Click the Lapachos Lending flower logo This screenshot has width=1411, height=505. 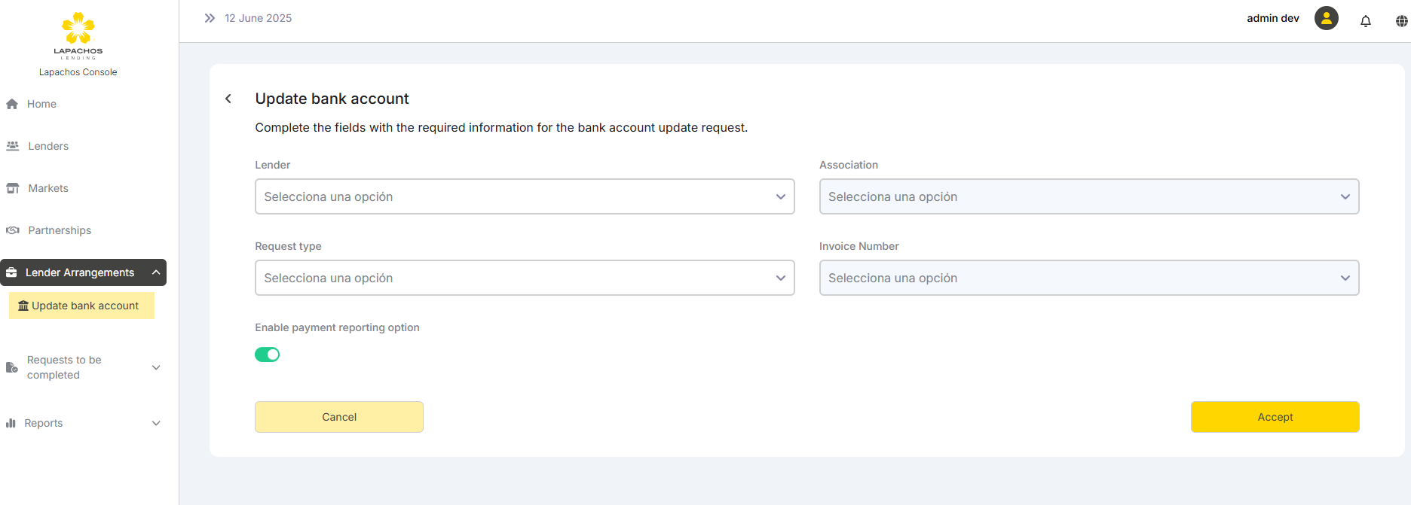click(x=78, y=30)
